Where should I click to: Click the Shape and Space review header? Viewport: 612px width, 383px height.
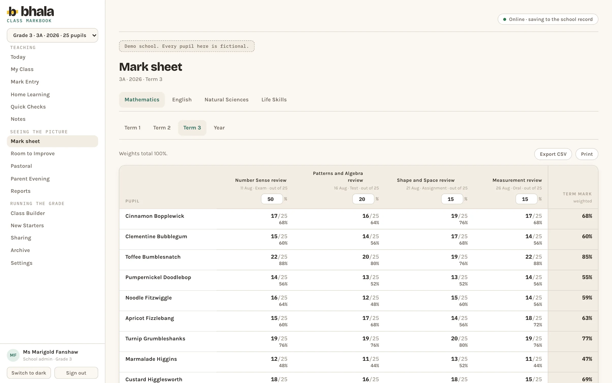click(426, 180)
